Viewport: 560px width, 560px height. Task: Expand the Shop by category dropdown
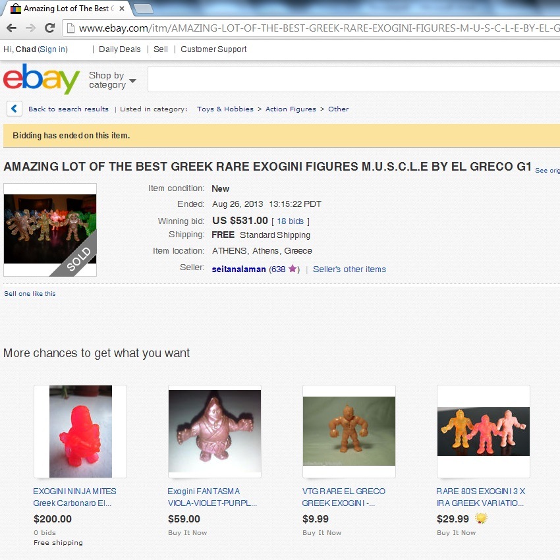(113, 80)
